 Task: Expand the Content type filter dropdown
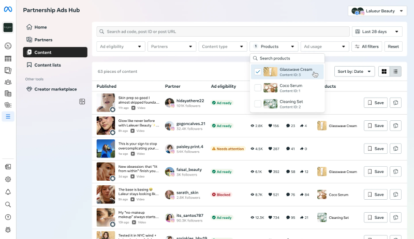click(223, 46)
